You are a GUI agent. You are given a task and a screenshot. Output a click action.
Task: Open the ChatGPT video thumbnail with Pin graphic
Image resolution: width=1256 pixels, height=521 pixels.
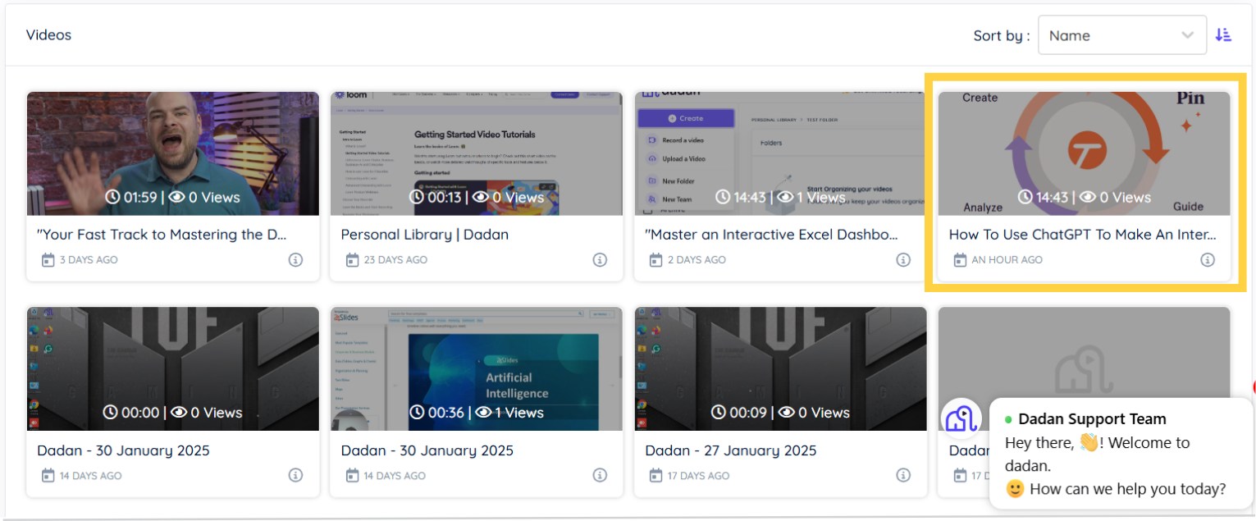1084,153
